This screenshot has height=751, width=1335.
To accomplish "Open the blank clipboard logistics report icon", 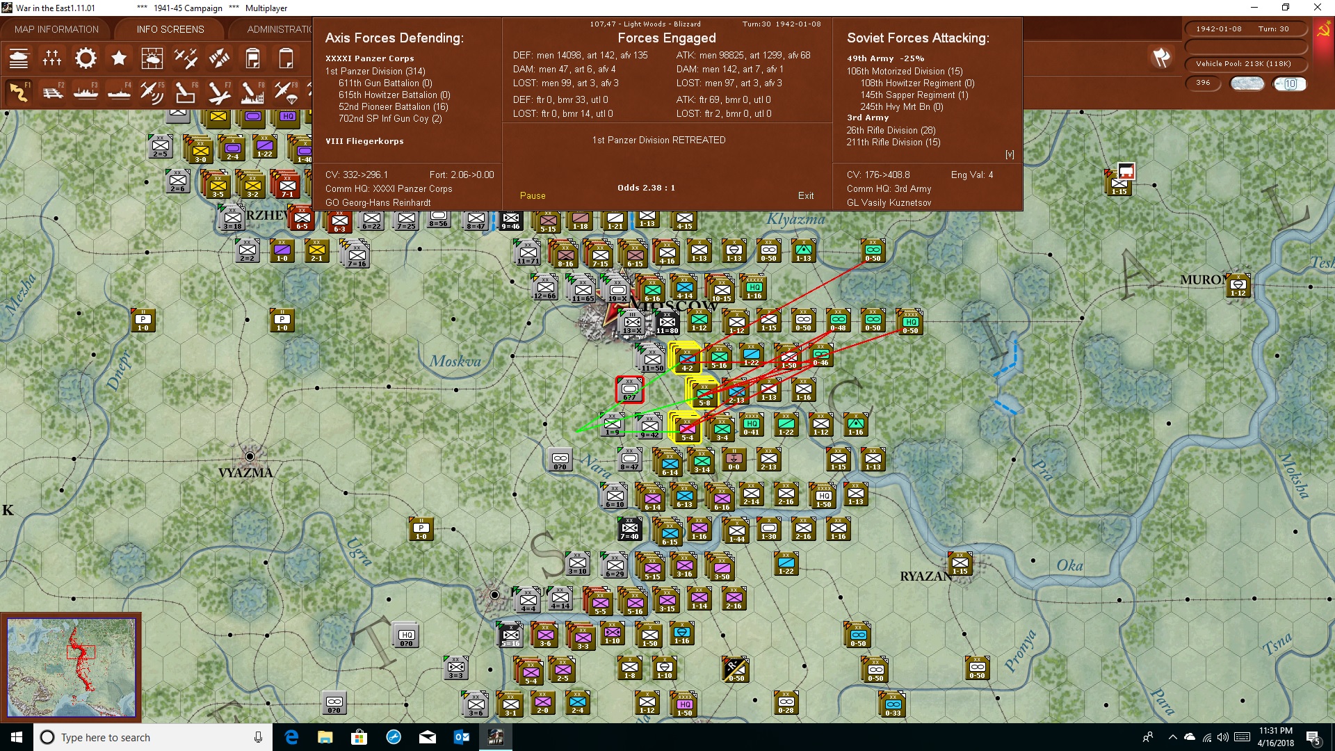I will click(286, 58).
